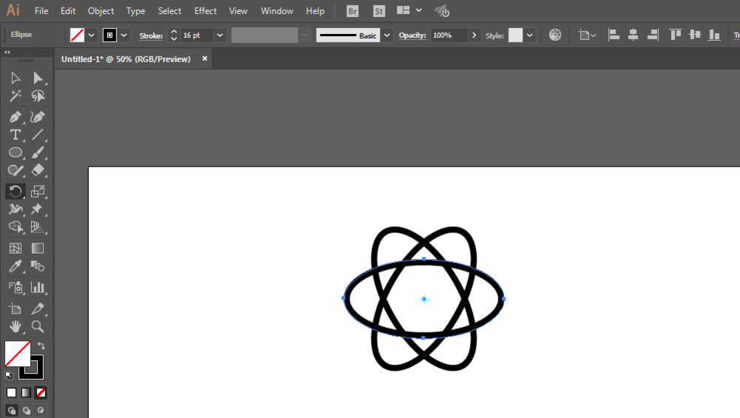Screen dimensions: 740x418
Task: Open fill color dropdown in control bar
Action: 92,36
